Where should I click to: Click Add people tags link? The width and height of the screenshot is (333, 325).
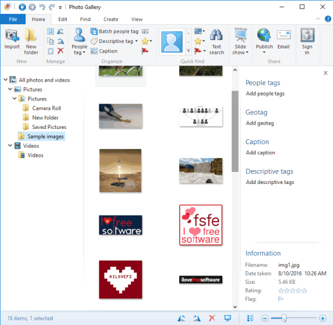(x=265, y=94)
